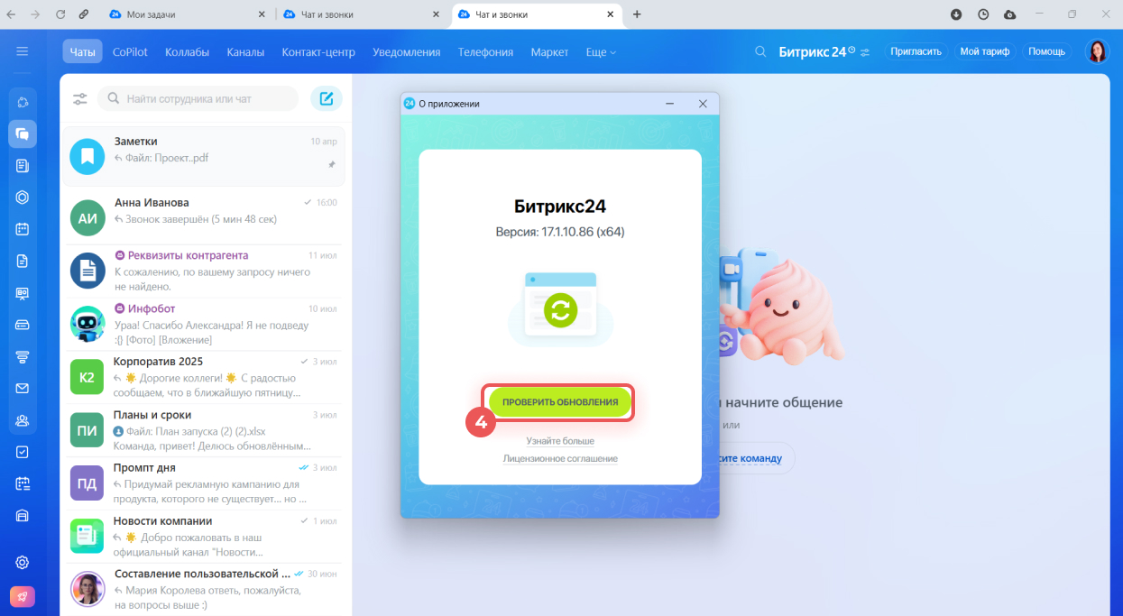Click the cloud icon in browser bar
Image resolution: width=1123 pixels, height=616 pixels.
coord(1009,14)
